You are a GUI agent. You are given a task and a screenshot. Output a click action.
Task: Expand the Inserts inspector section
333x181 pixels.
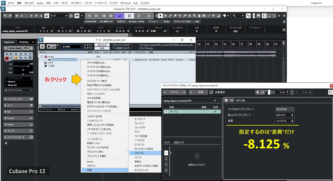(x=19, y=118)
